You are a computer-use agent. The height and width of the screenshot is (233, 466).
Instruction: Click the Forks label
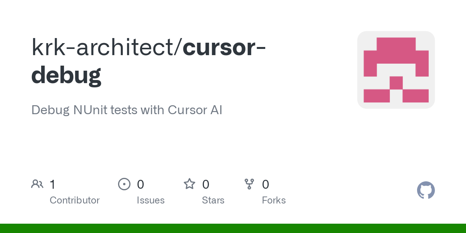coord(274,200)
